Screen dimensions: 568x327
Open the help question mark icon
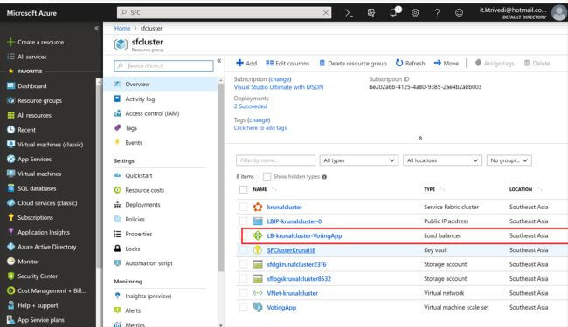437,13
